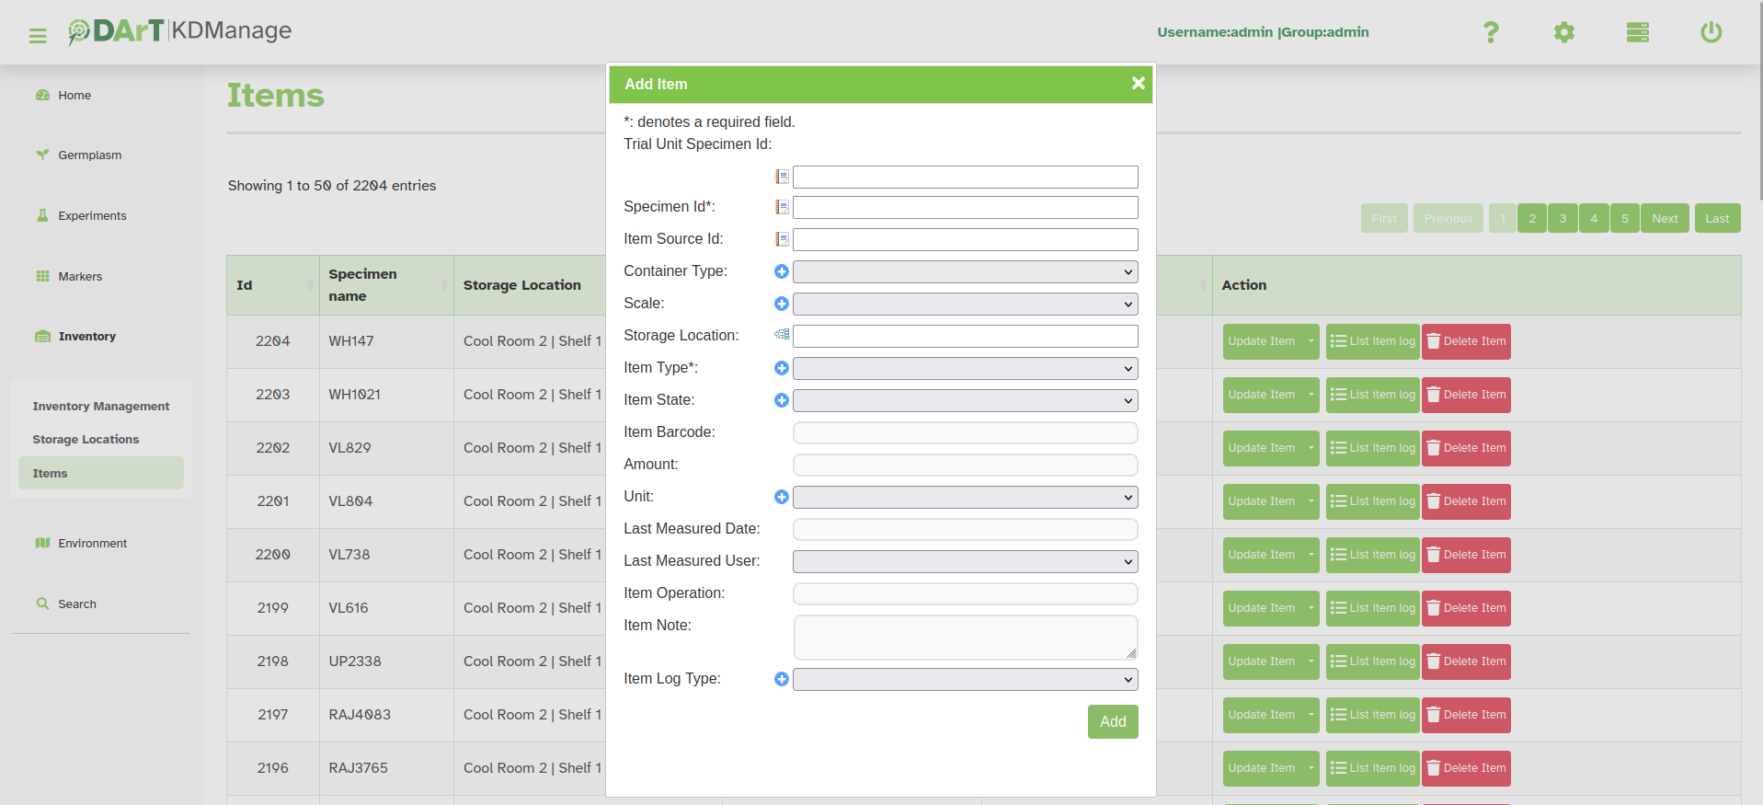The width and height of the screenshot is (1763, 805).
Task: Click the server list icon in header
Action: [x=1637, y=33]
